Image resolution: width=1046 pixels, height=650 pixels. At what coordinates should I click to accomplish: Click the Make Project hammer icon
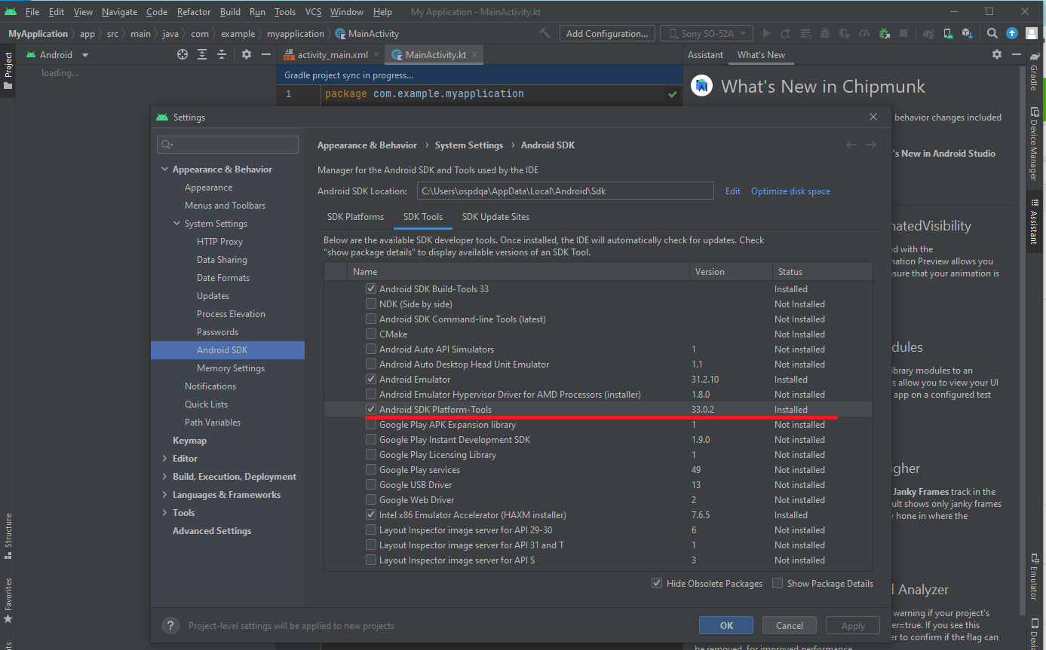click(545, 33)
